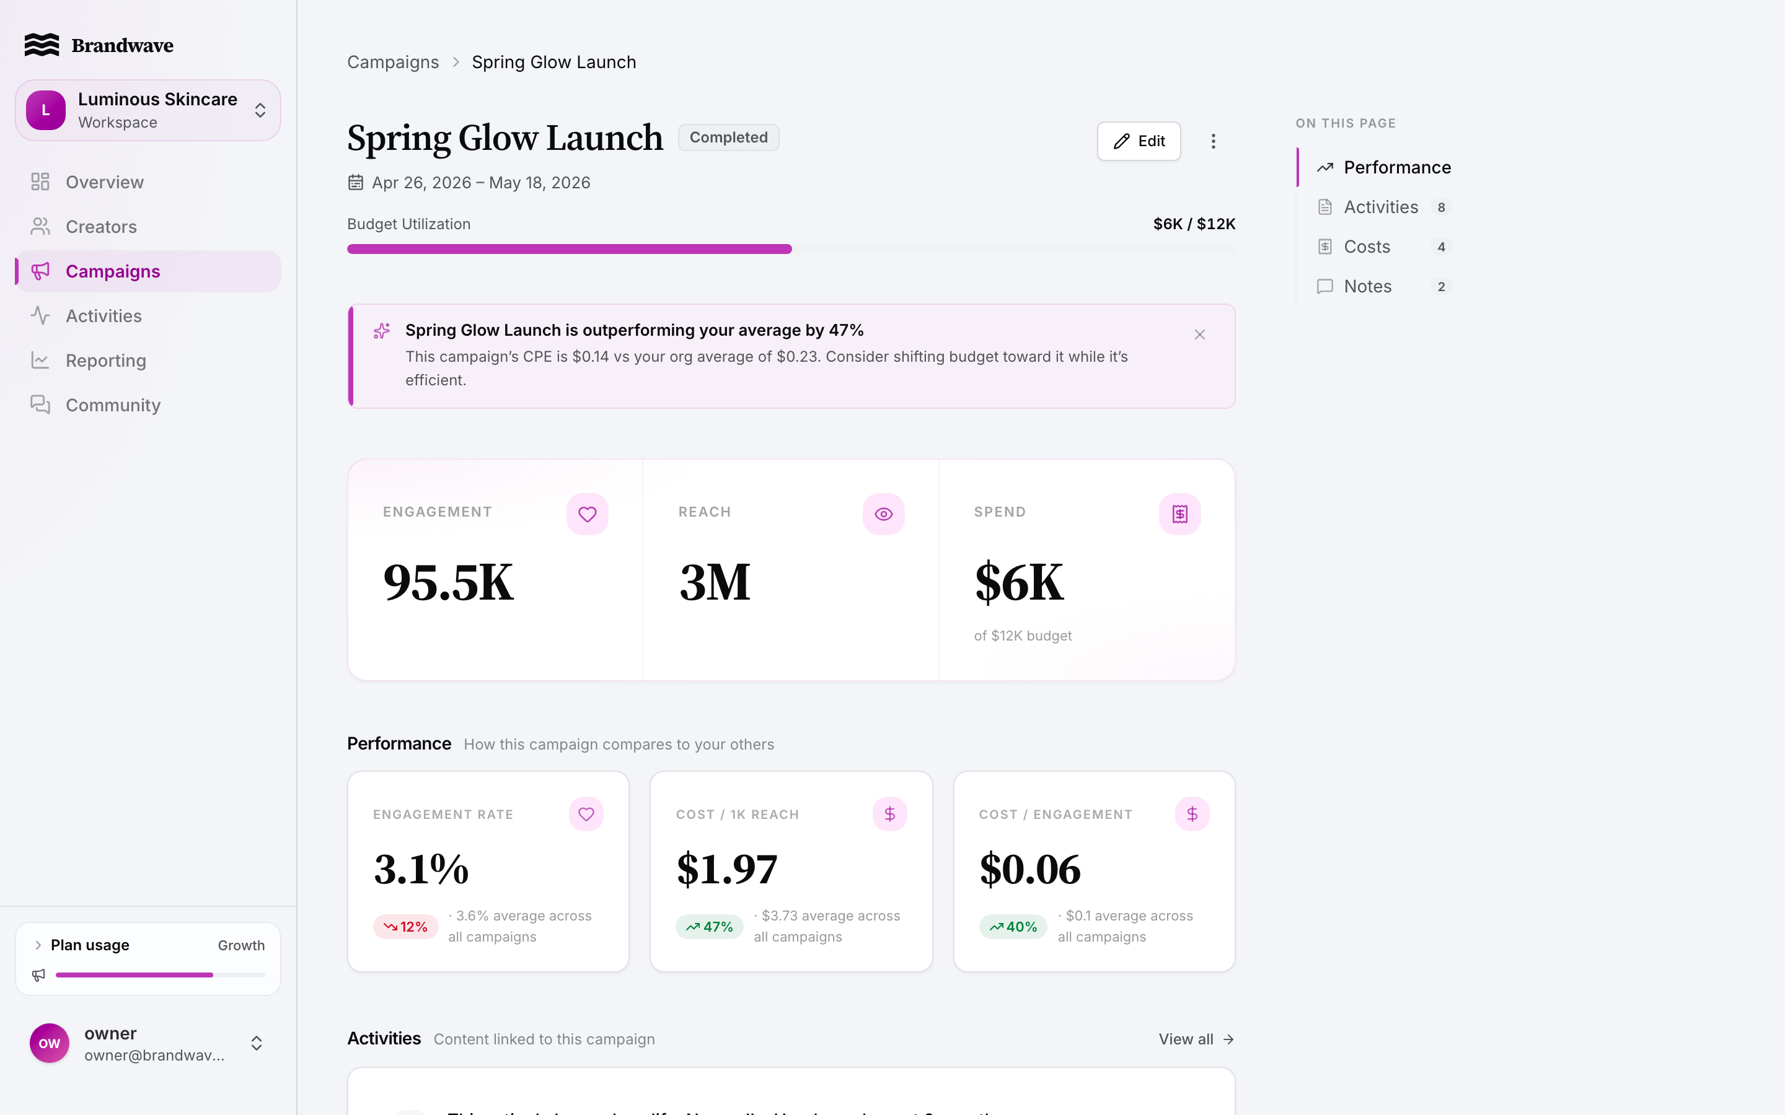Viewport: 1785px width, 1115px height.
Task: Click the Cost / Engagement dollar icon
Action: [1192, 814]
